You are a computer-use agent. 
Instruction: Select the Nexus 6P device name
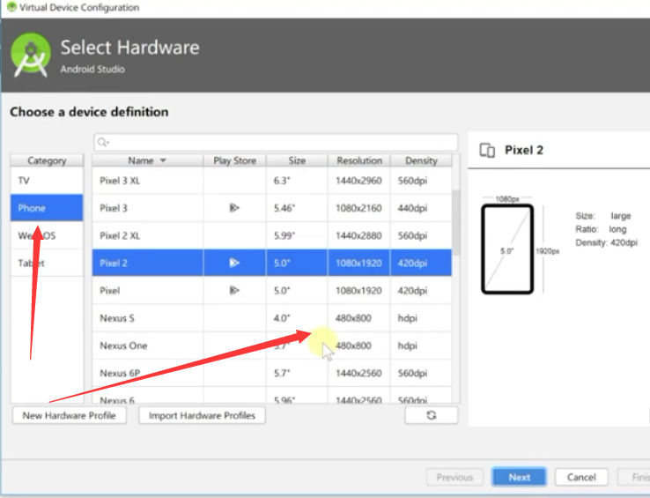pyautogui.click(x=120, y=373)
